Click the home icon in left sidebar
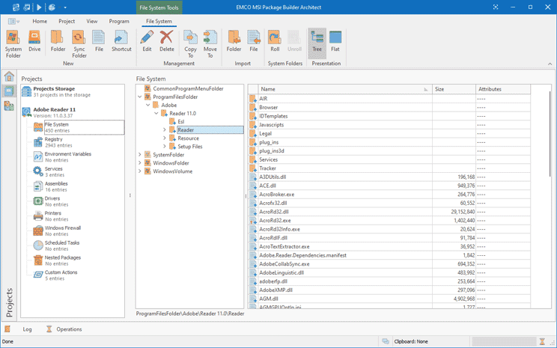Screen dimensions: 557x348 [9, 76]
